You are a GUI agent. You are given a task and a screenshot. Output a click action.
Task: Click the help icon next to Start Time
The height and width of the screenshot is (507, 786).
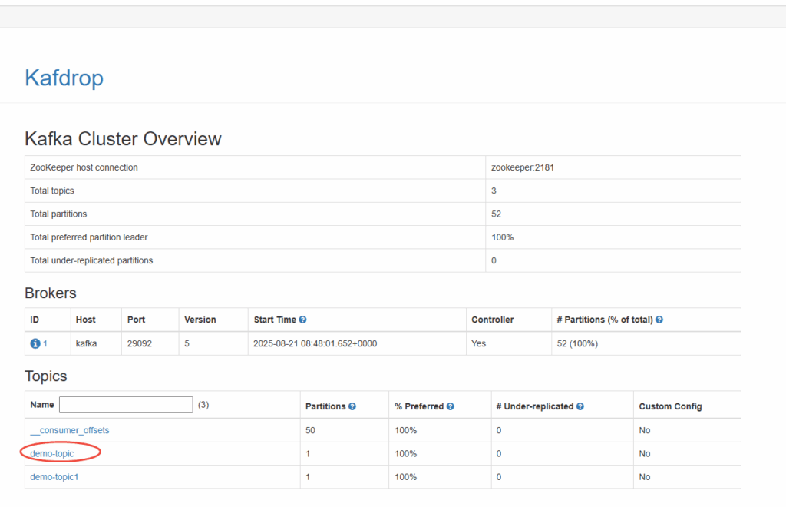coord(302,320)
